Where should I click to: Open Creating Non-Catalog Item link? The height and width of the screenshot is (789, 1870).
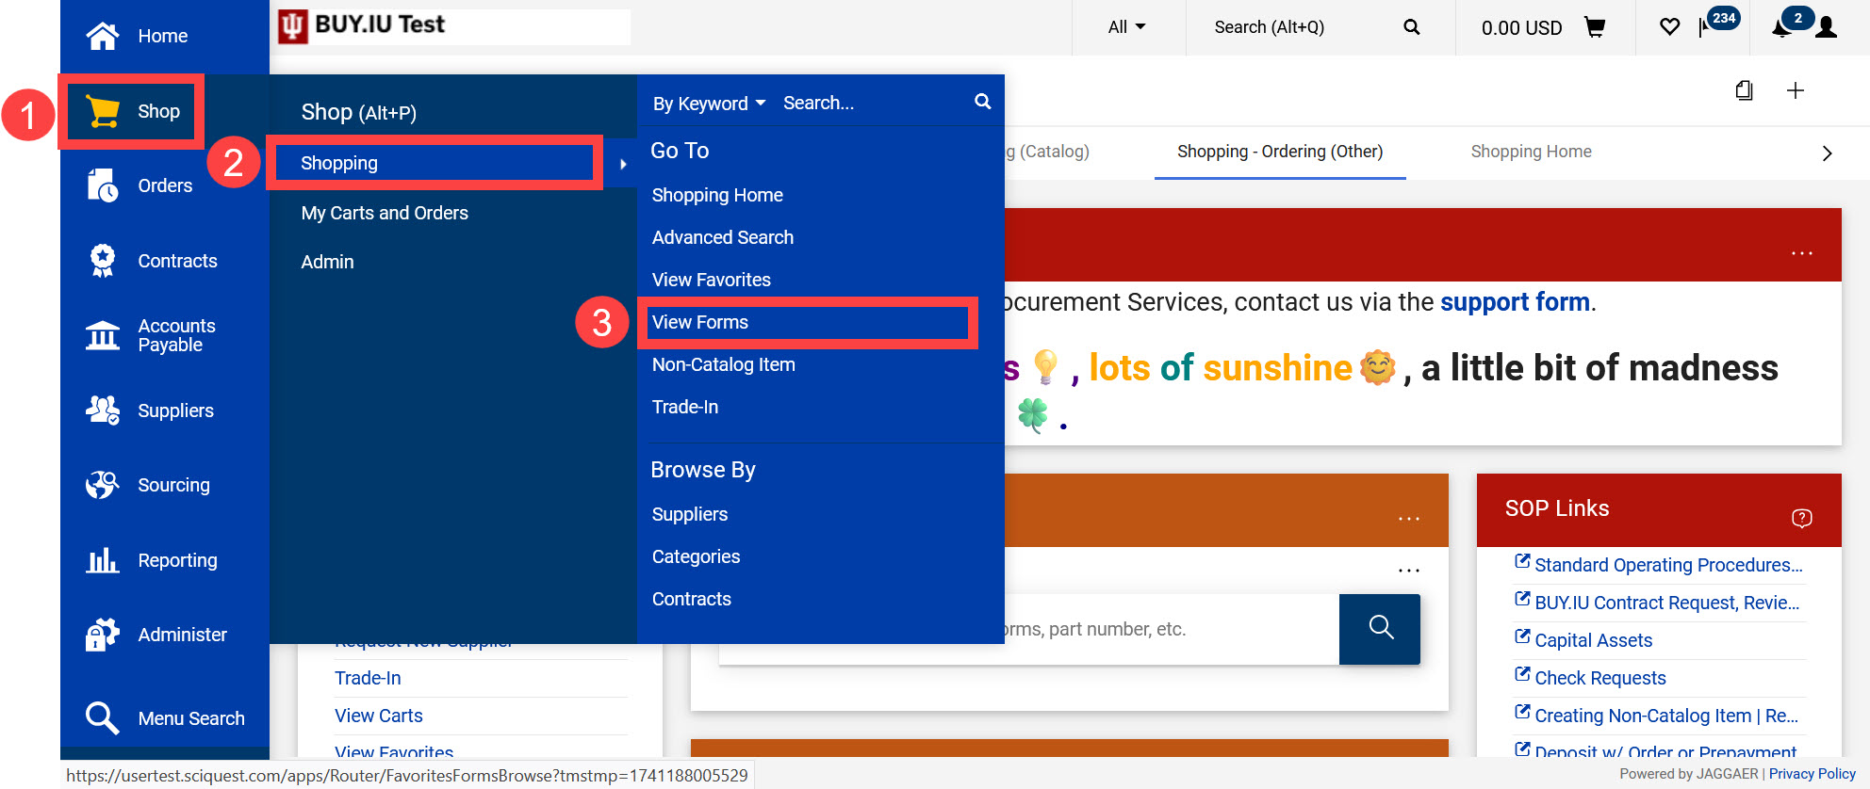click(1666, 716)
